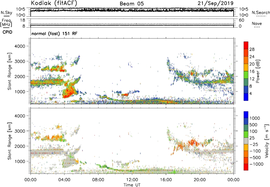Click the 'Slant Range [km]' label of power panel

(x=9, y=71)
